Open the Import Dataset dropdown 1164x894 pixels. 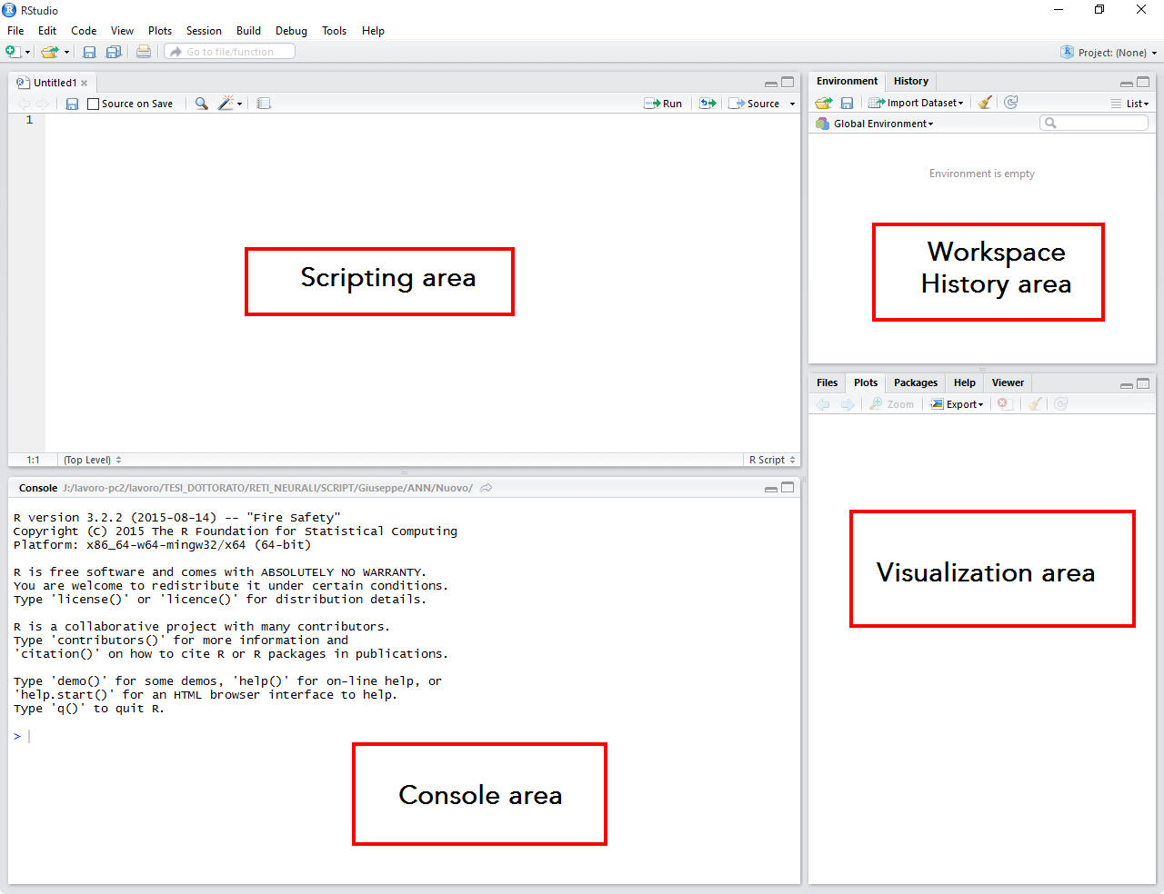click(916, 103)
